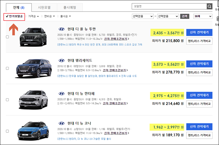
Task: Open the 현대 더 뉴 싼타페 title
Action: click(x=81, y=93)
